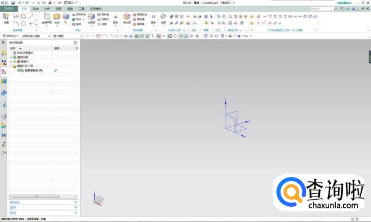
Task: Switch to the Render ribbon tab
Action: (x=70, y=9)
